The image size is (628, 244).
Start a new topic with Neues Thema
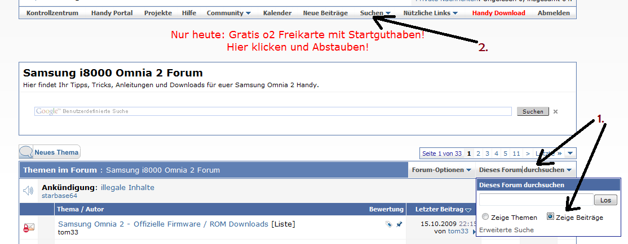click(x=50, y=152)
